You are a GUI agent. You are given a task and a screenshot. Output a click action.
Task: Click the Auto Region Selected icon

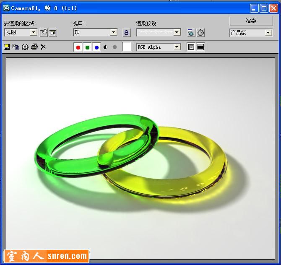point(53,33)
